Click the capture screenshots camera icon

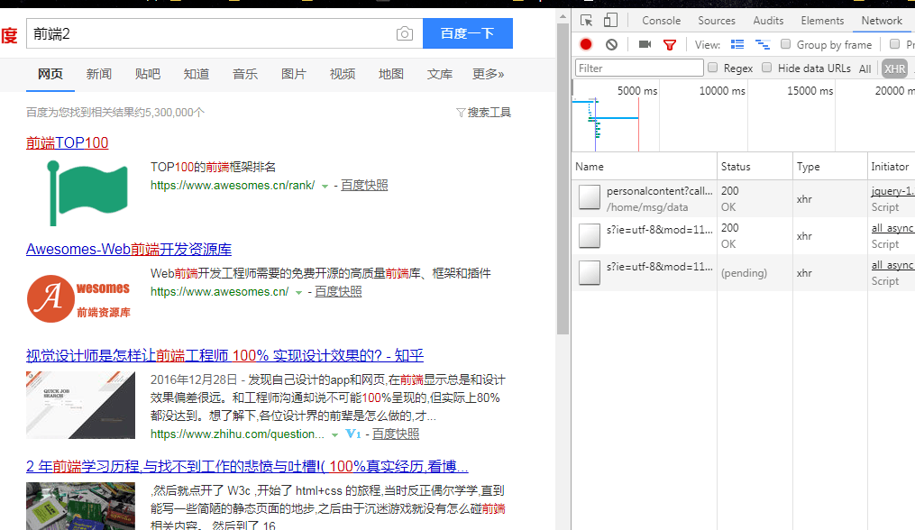pyautogui.click(x=645, y=44)
